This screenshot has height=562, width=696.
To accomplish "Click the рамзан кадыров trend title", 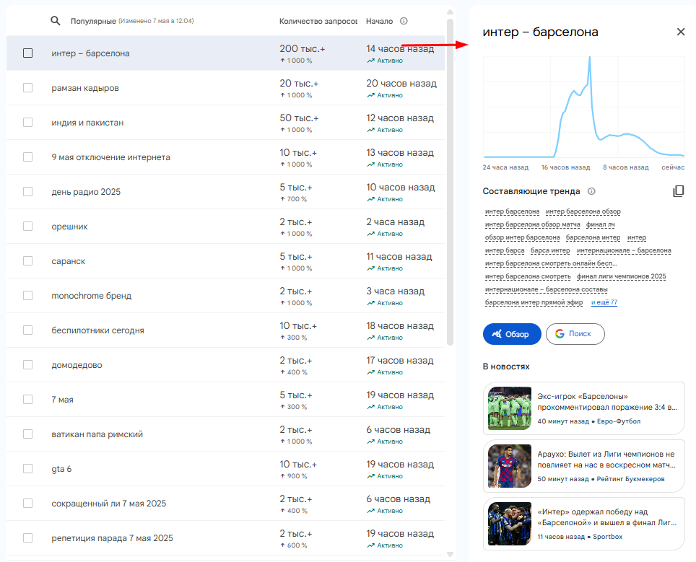I will coord(85,88).
